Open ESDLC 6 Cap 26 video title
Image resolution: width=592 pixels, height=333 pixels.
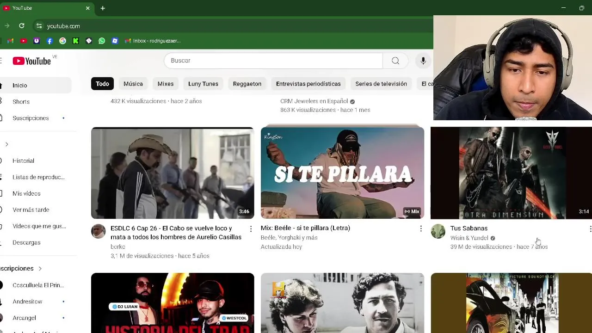tap(176, 233)
